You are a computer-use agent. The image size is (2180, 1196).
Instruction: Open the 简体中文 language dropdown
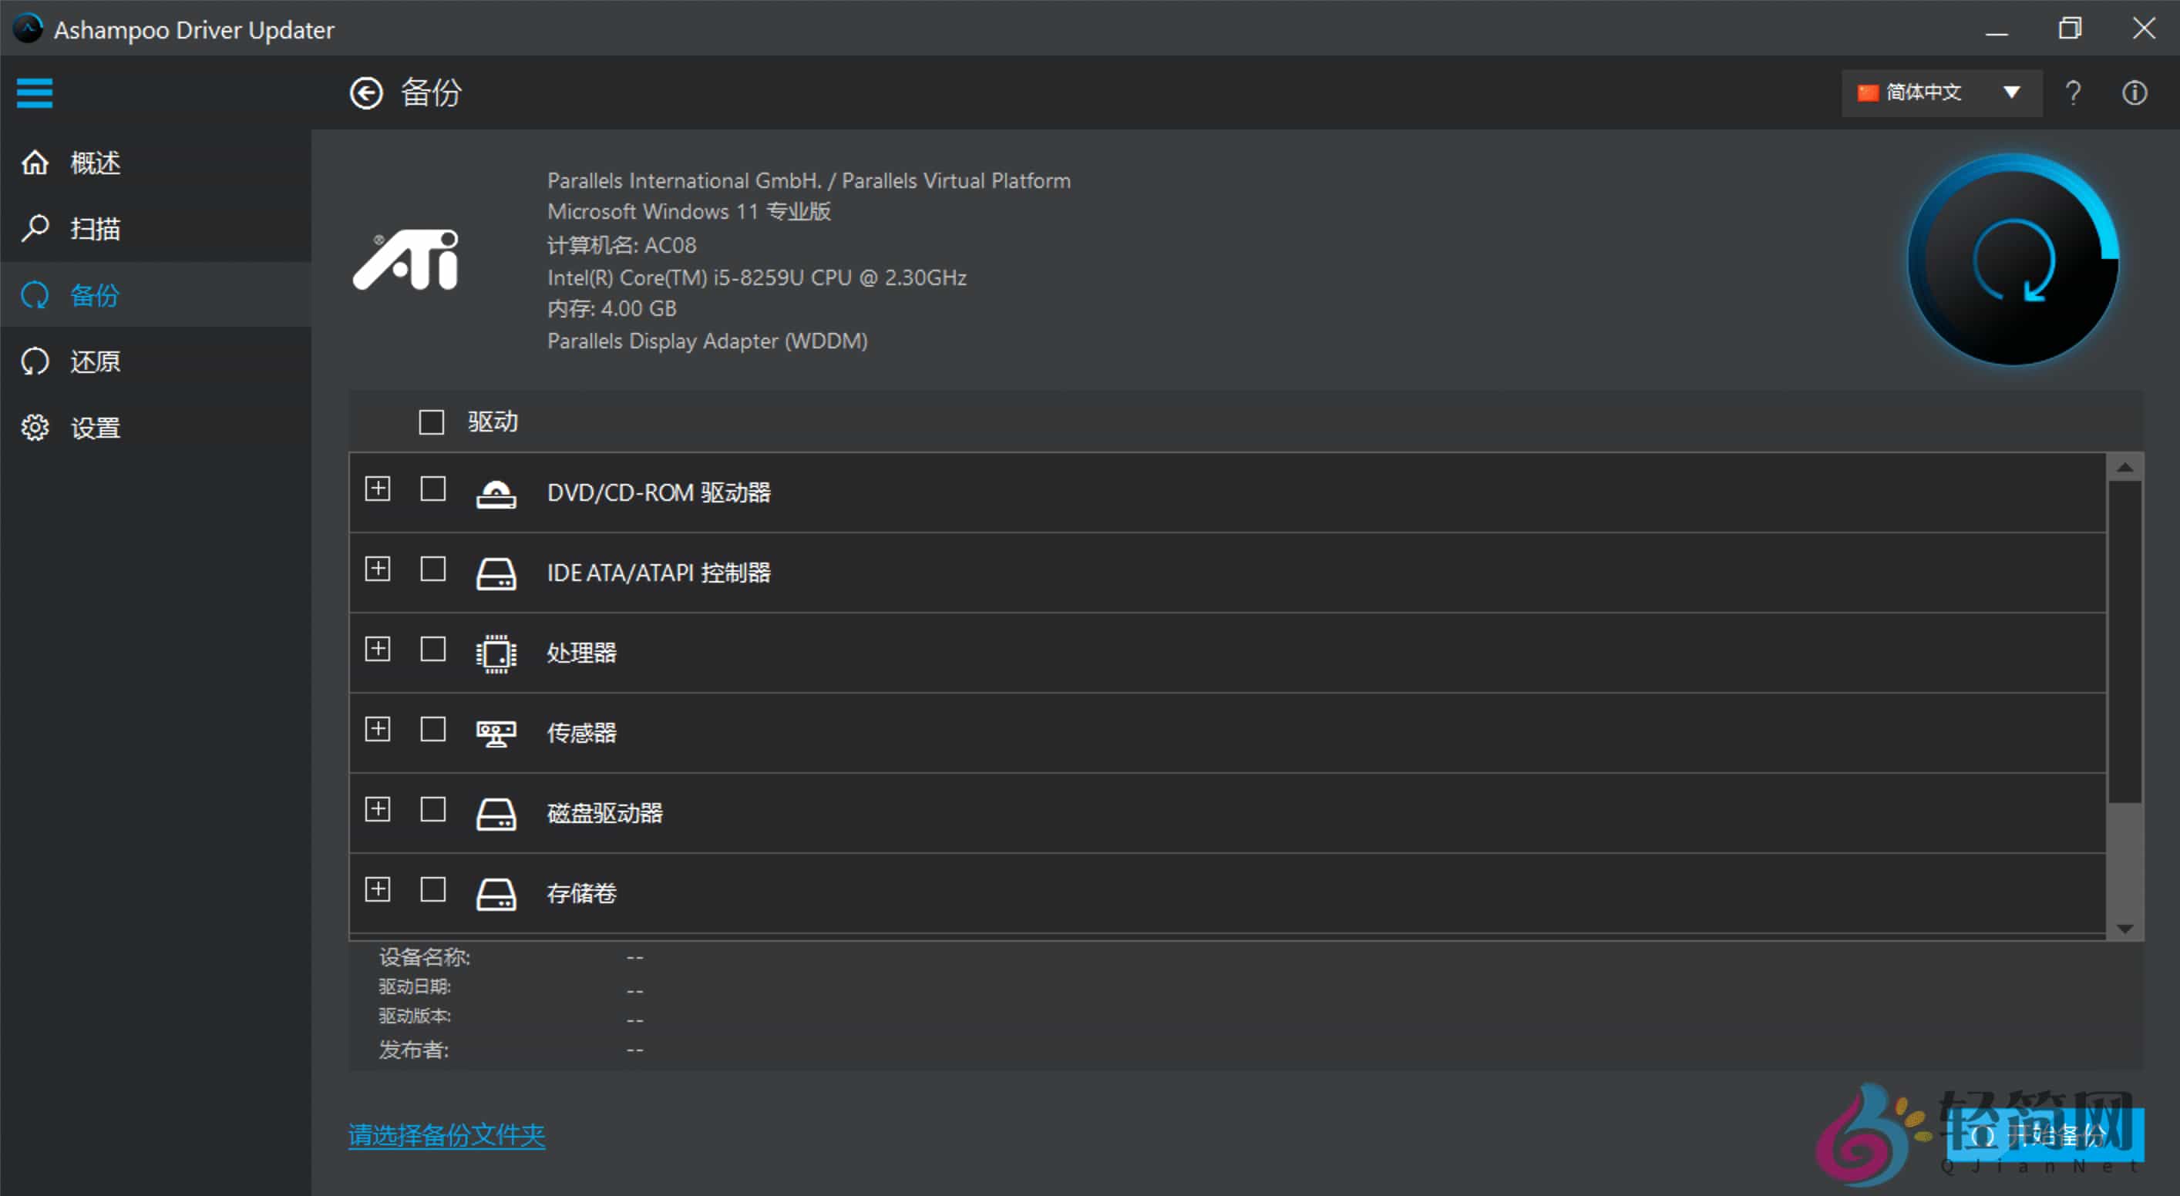[1941, 92]
